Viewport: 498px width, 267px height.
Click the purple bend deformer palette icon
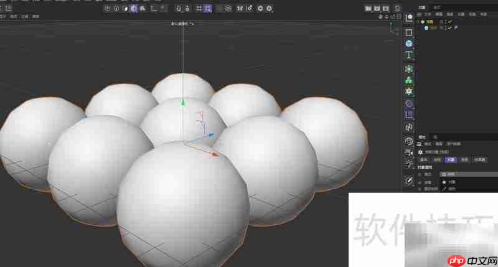[409, 115]
